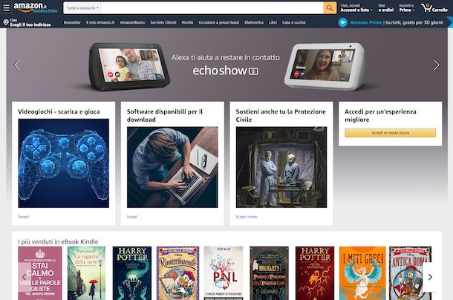Click Software disponibili per il download heading
The image size is (453, 300).
pos(165,115)
